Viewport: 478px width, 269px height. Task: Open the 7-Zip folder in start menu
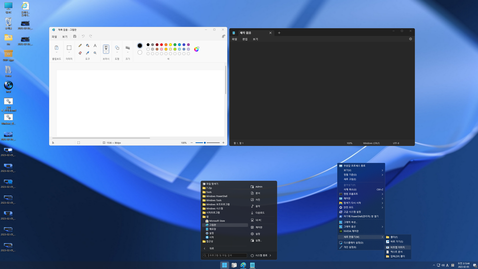point(209,188)
